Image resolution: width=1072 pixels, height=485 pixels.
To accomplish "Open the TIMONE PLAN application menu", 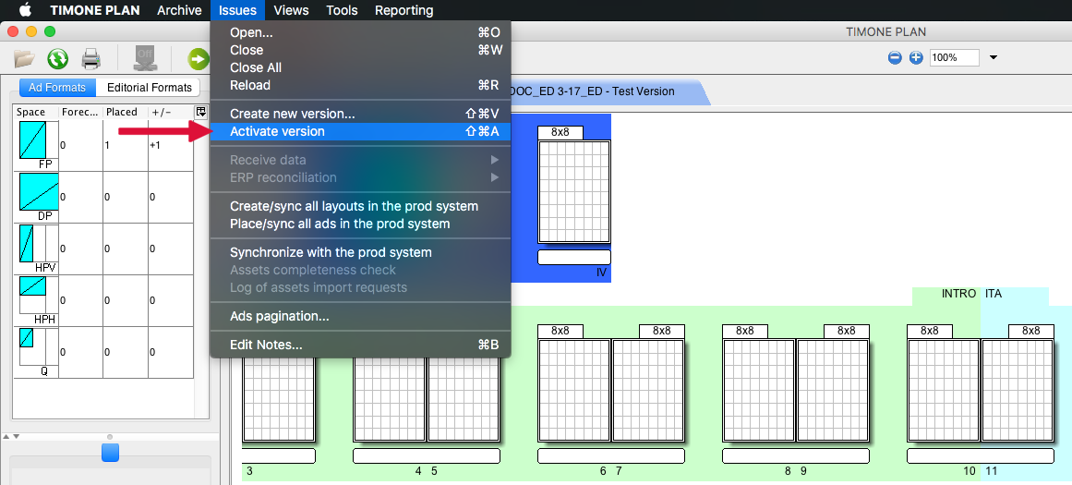I will point(94,10).
